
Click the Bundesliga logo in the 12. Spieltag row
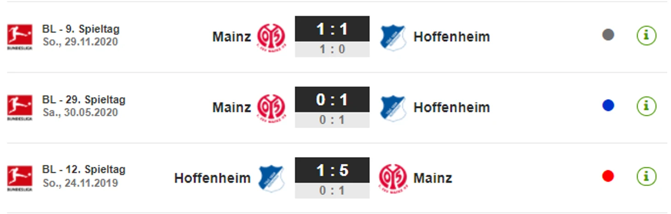pyautogui.click(x=20, y=178)
